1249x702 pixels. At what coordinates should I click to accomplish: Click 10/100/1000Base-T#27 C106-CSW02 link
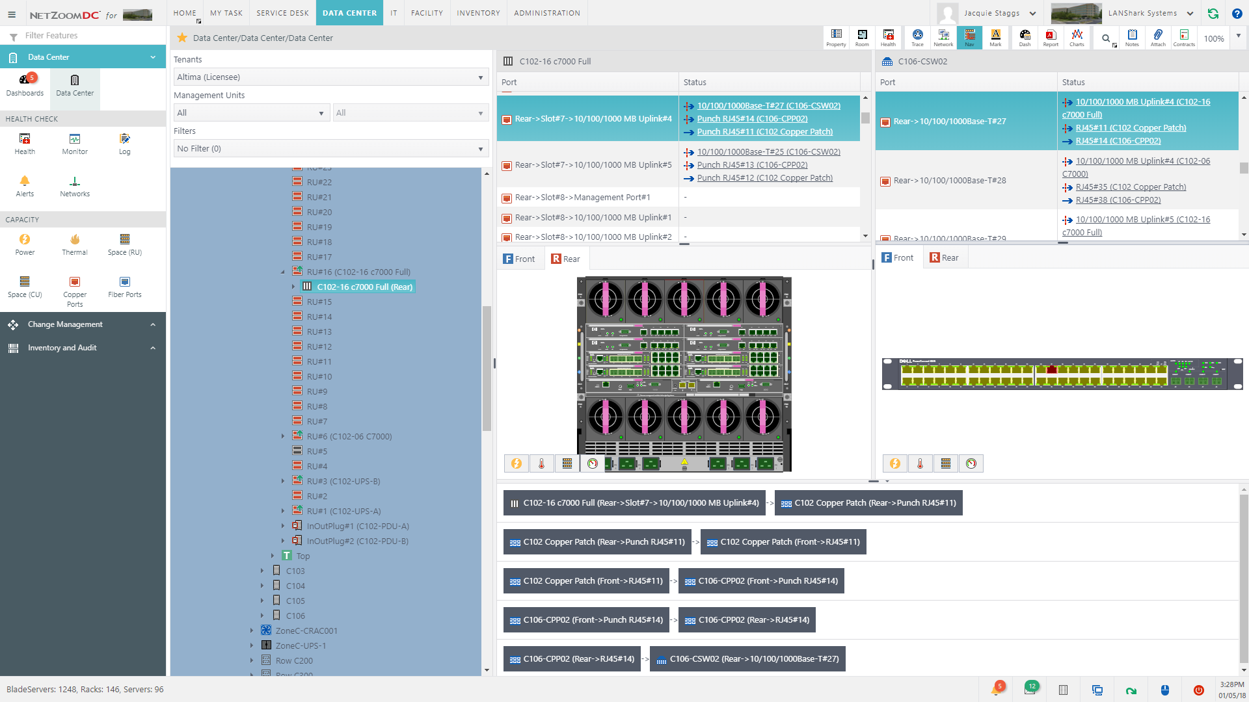tap(767, 105)
